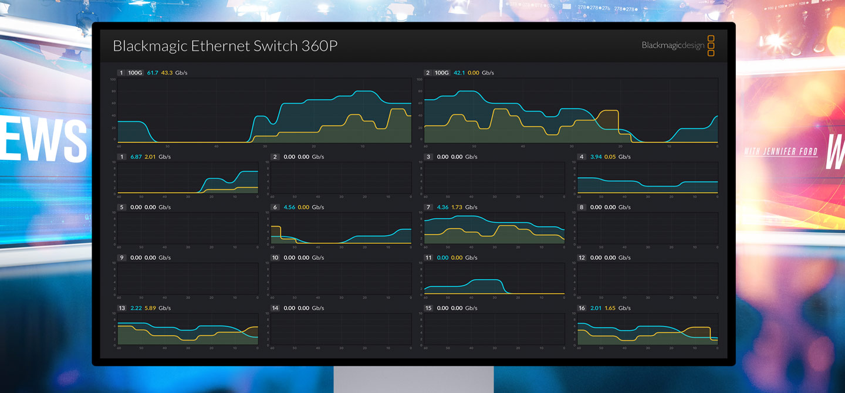This screenshot has width=845, height=393.
Task: Click the Blackmagic Ethernet Switch 360P title
Action: point(225,46)
